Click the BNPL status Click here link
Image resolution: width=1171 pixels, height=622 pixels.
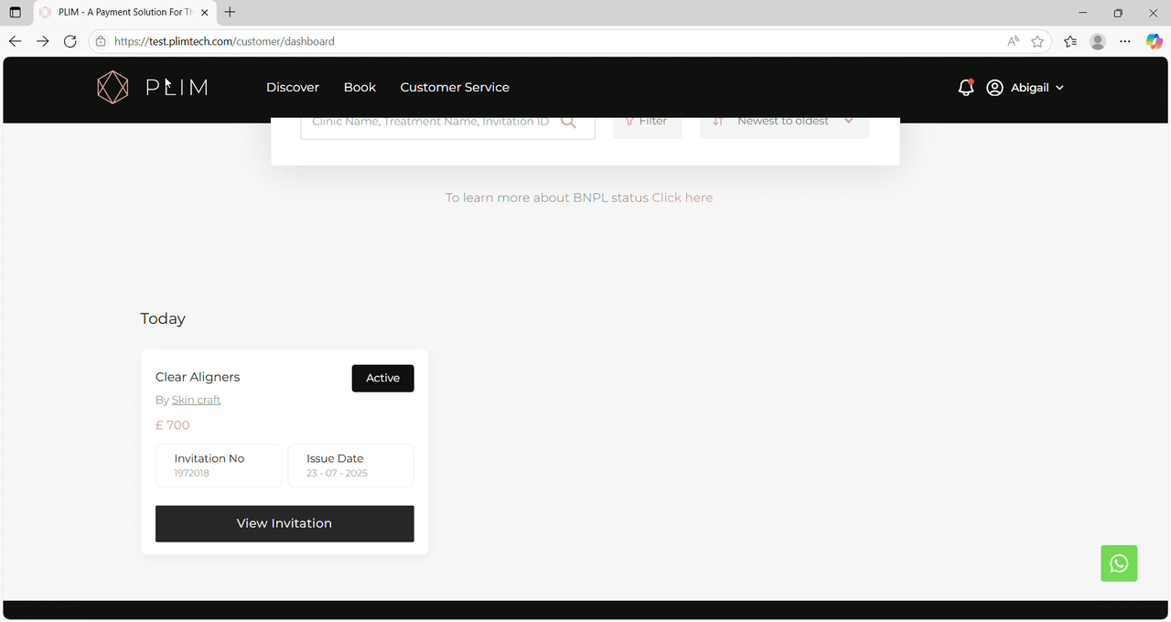pos(682,198)
